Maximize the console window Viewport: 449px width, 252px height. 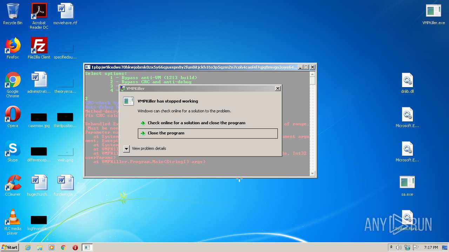[306, 67]
